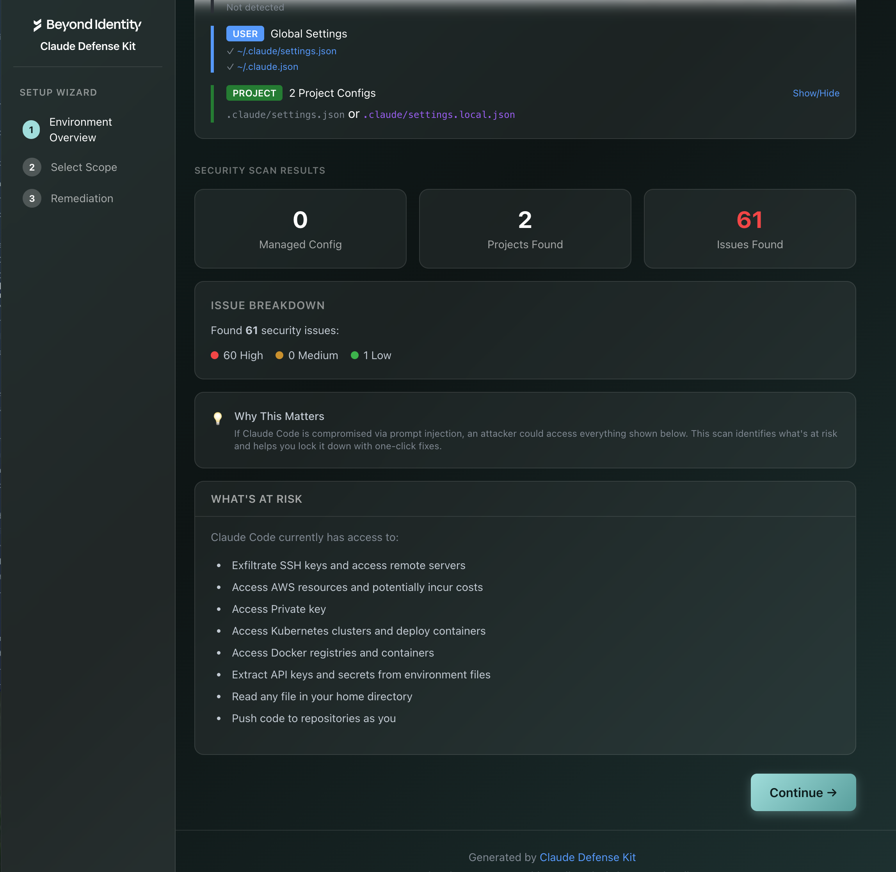Click the red High severity dot
Viewport: 896px width, 872px height.
214,355
